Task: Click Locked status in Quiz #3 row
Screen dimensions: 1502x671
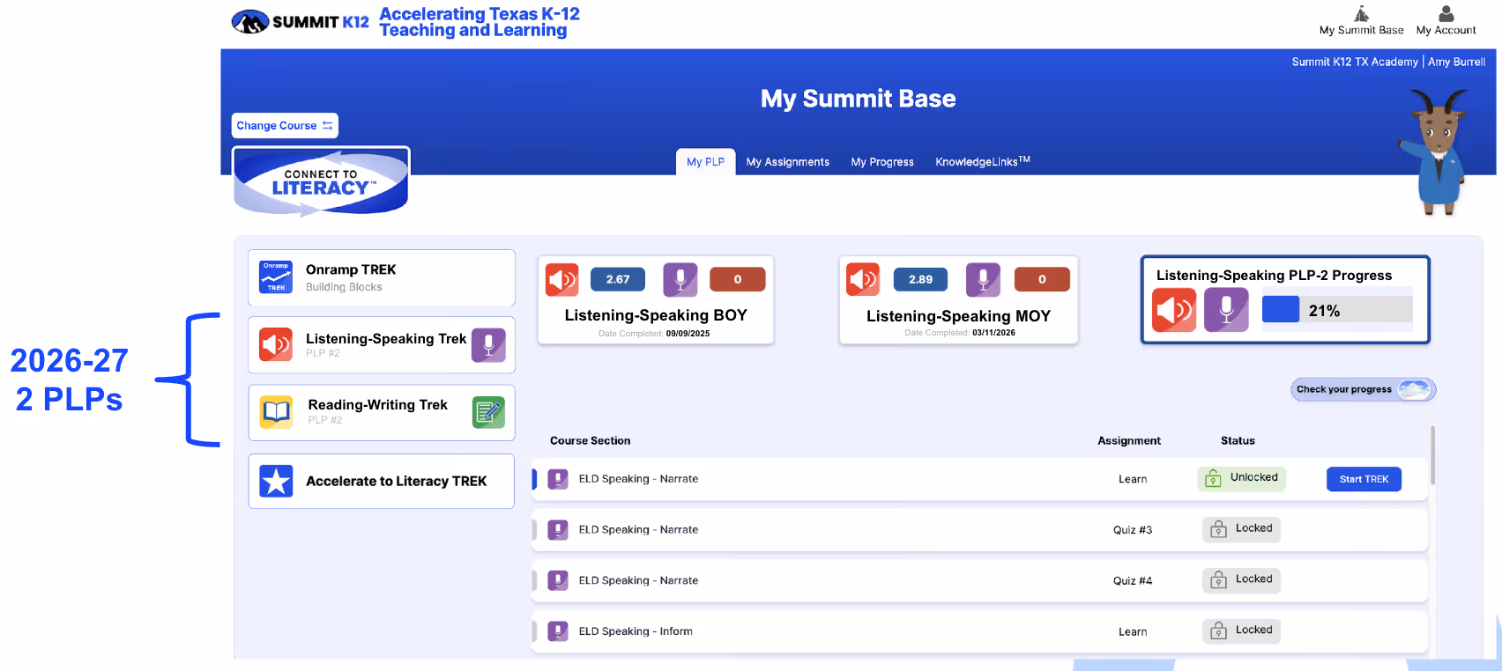Action: coord(1242,529)
